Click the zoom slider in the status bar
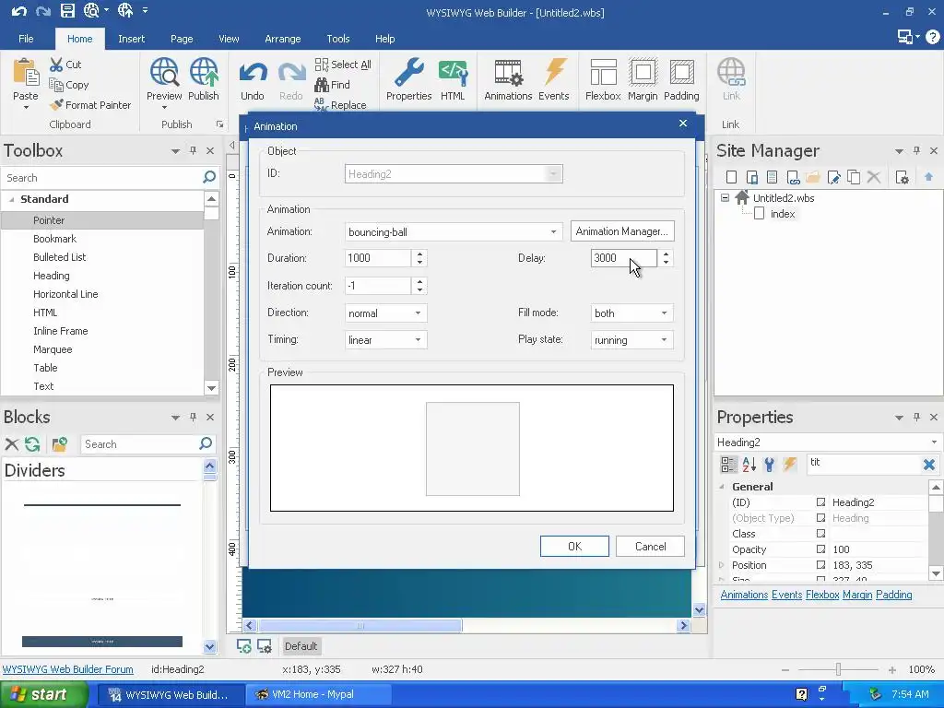Image resolution: width=944 pixels, height=708 pixels. (838, 669)
